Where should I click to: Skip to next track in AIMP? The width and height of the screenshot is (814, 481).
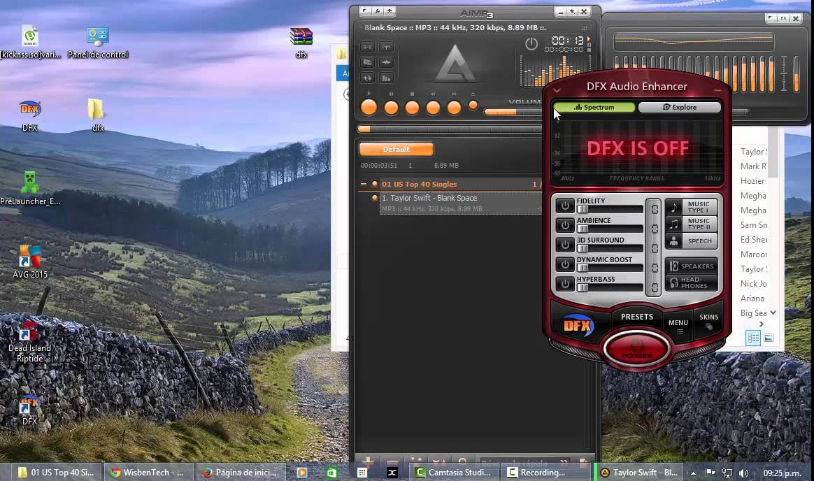click(x=455, y=108)
